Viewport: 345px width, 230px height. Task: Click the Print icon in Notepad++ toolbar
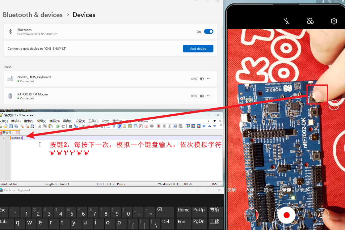[x=32, y=126]
